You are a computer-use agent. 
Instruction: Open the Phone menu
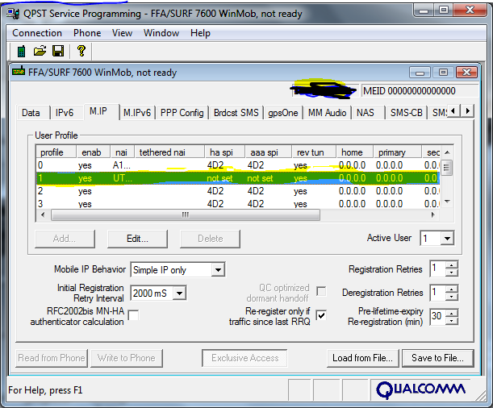(x=87, y=33)
